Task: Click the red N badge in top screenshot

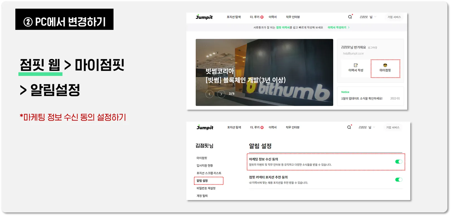Action: point(262,17)
